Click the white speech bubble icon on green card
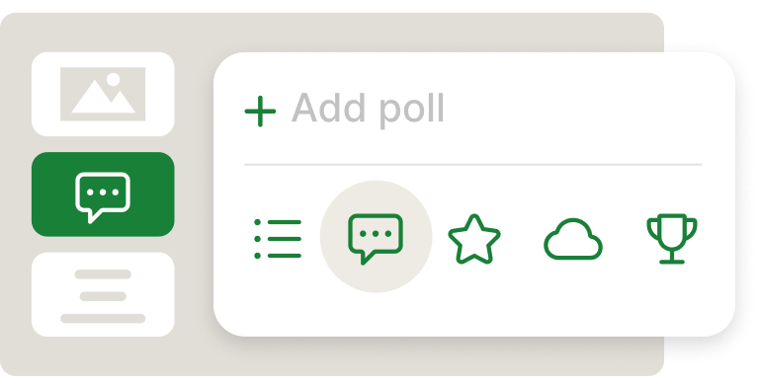 coord(103,197)
